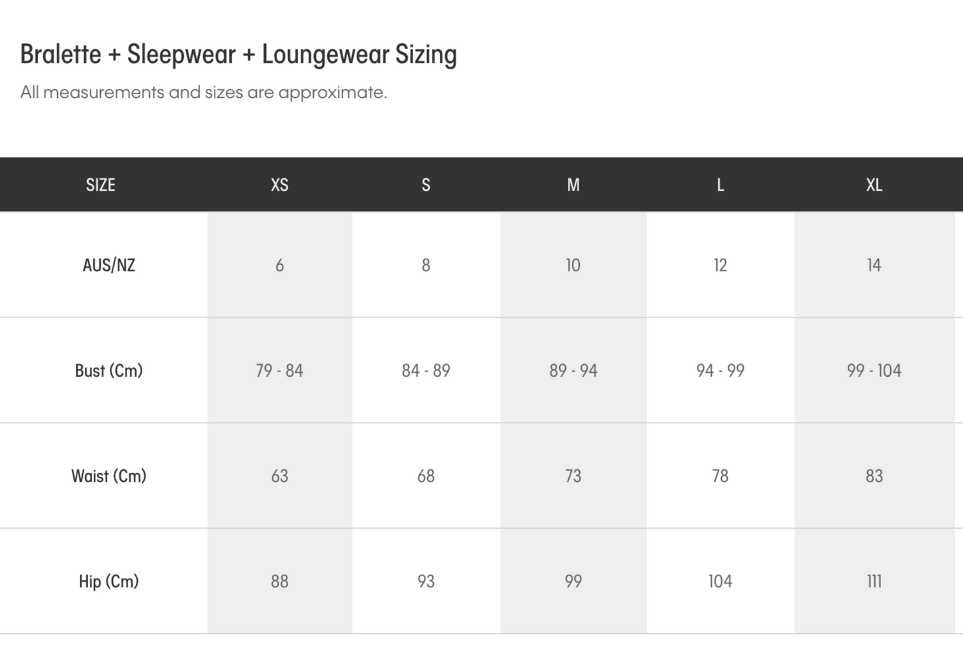Click the Bralette + Sleepwear + Loungewear Sizing heading

point(239,55)
